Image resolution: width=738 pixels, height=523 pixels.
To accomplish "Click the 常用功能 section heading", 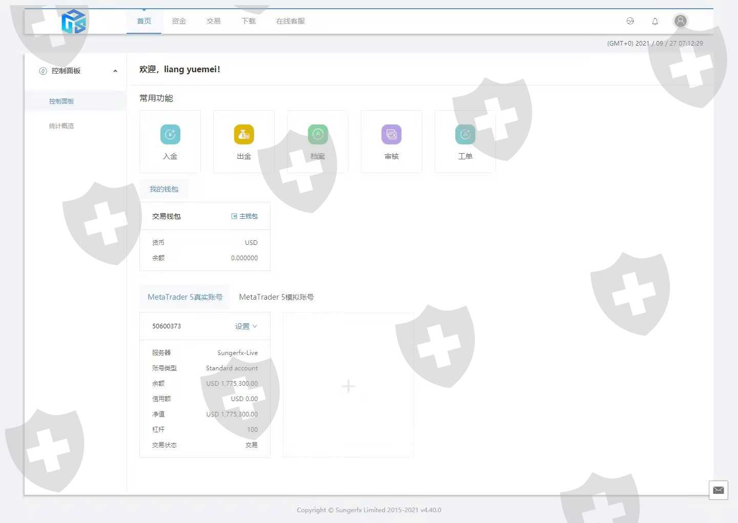I will pyautogui.click(x=156, y=98).
